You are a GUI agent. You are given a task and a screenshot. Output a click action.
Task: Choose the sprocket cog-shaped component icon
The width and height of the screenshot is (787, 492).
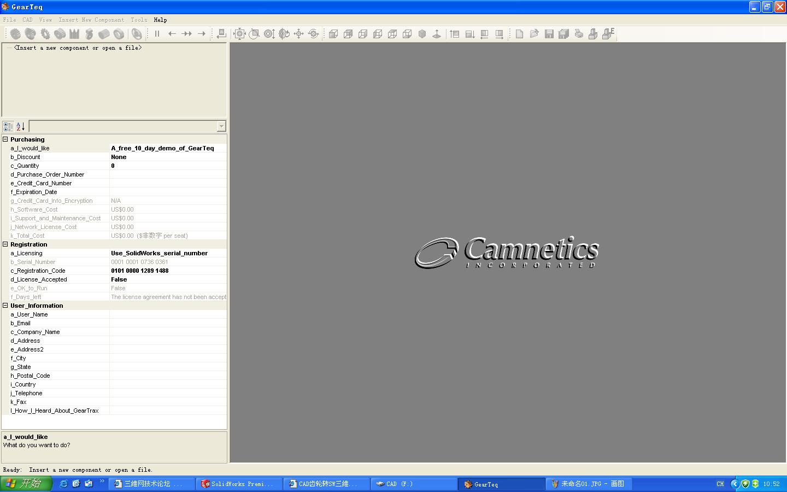(45, 34)
